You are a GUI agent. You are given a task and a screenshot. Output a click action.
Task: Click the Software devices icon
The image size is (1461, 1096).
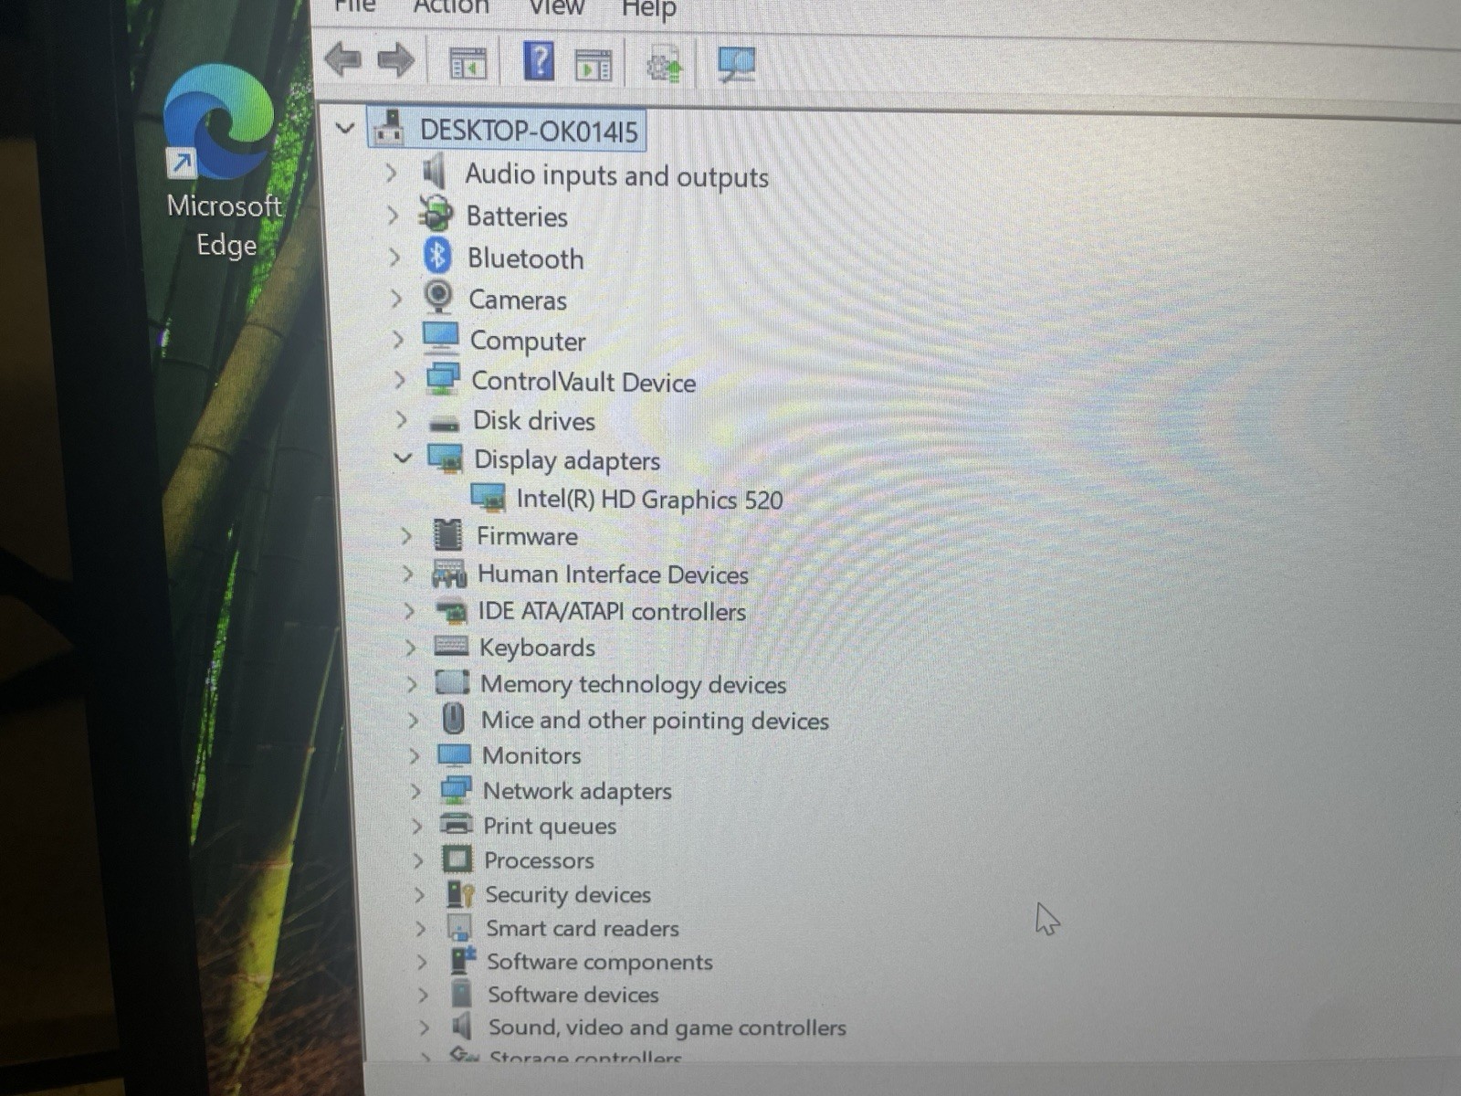point(462,994)
